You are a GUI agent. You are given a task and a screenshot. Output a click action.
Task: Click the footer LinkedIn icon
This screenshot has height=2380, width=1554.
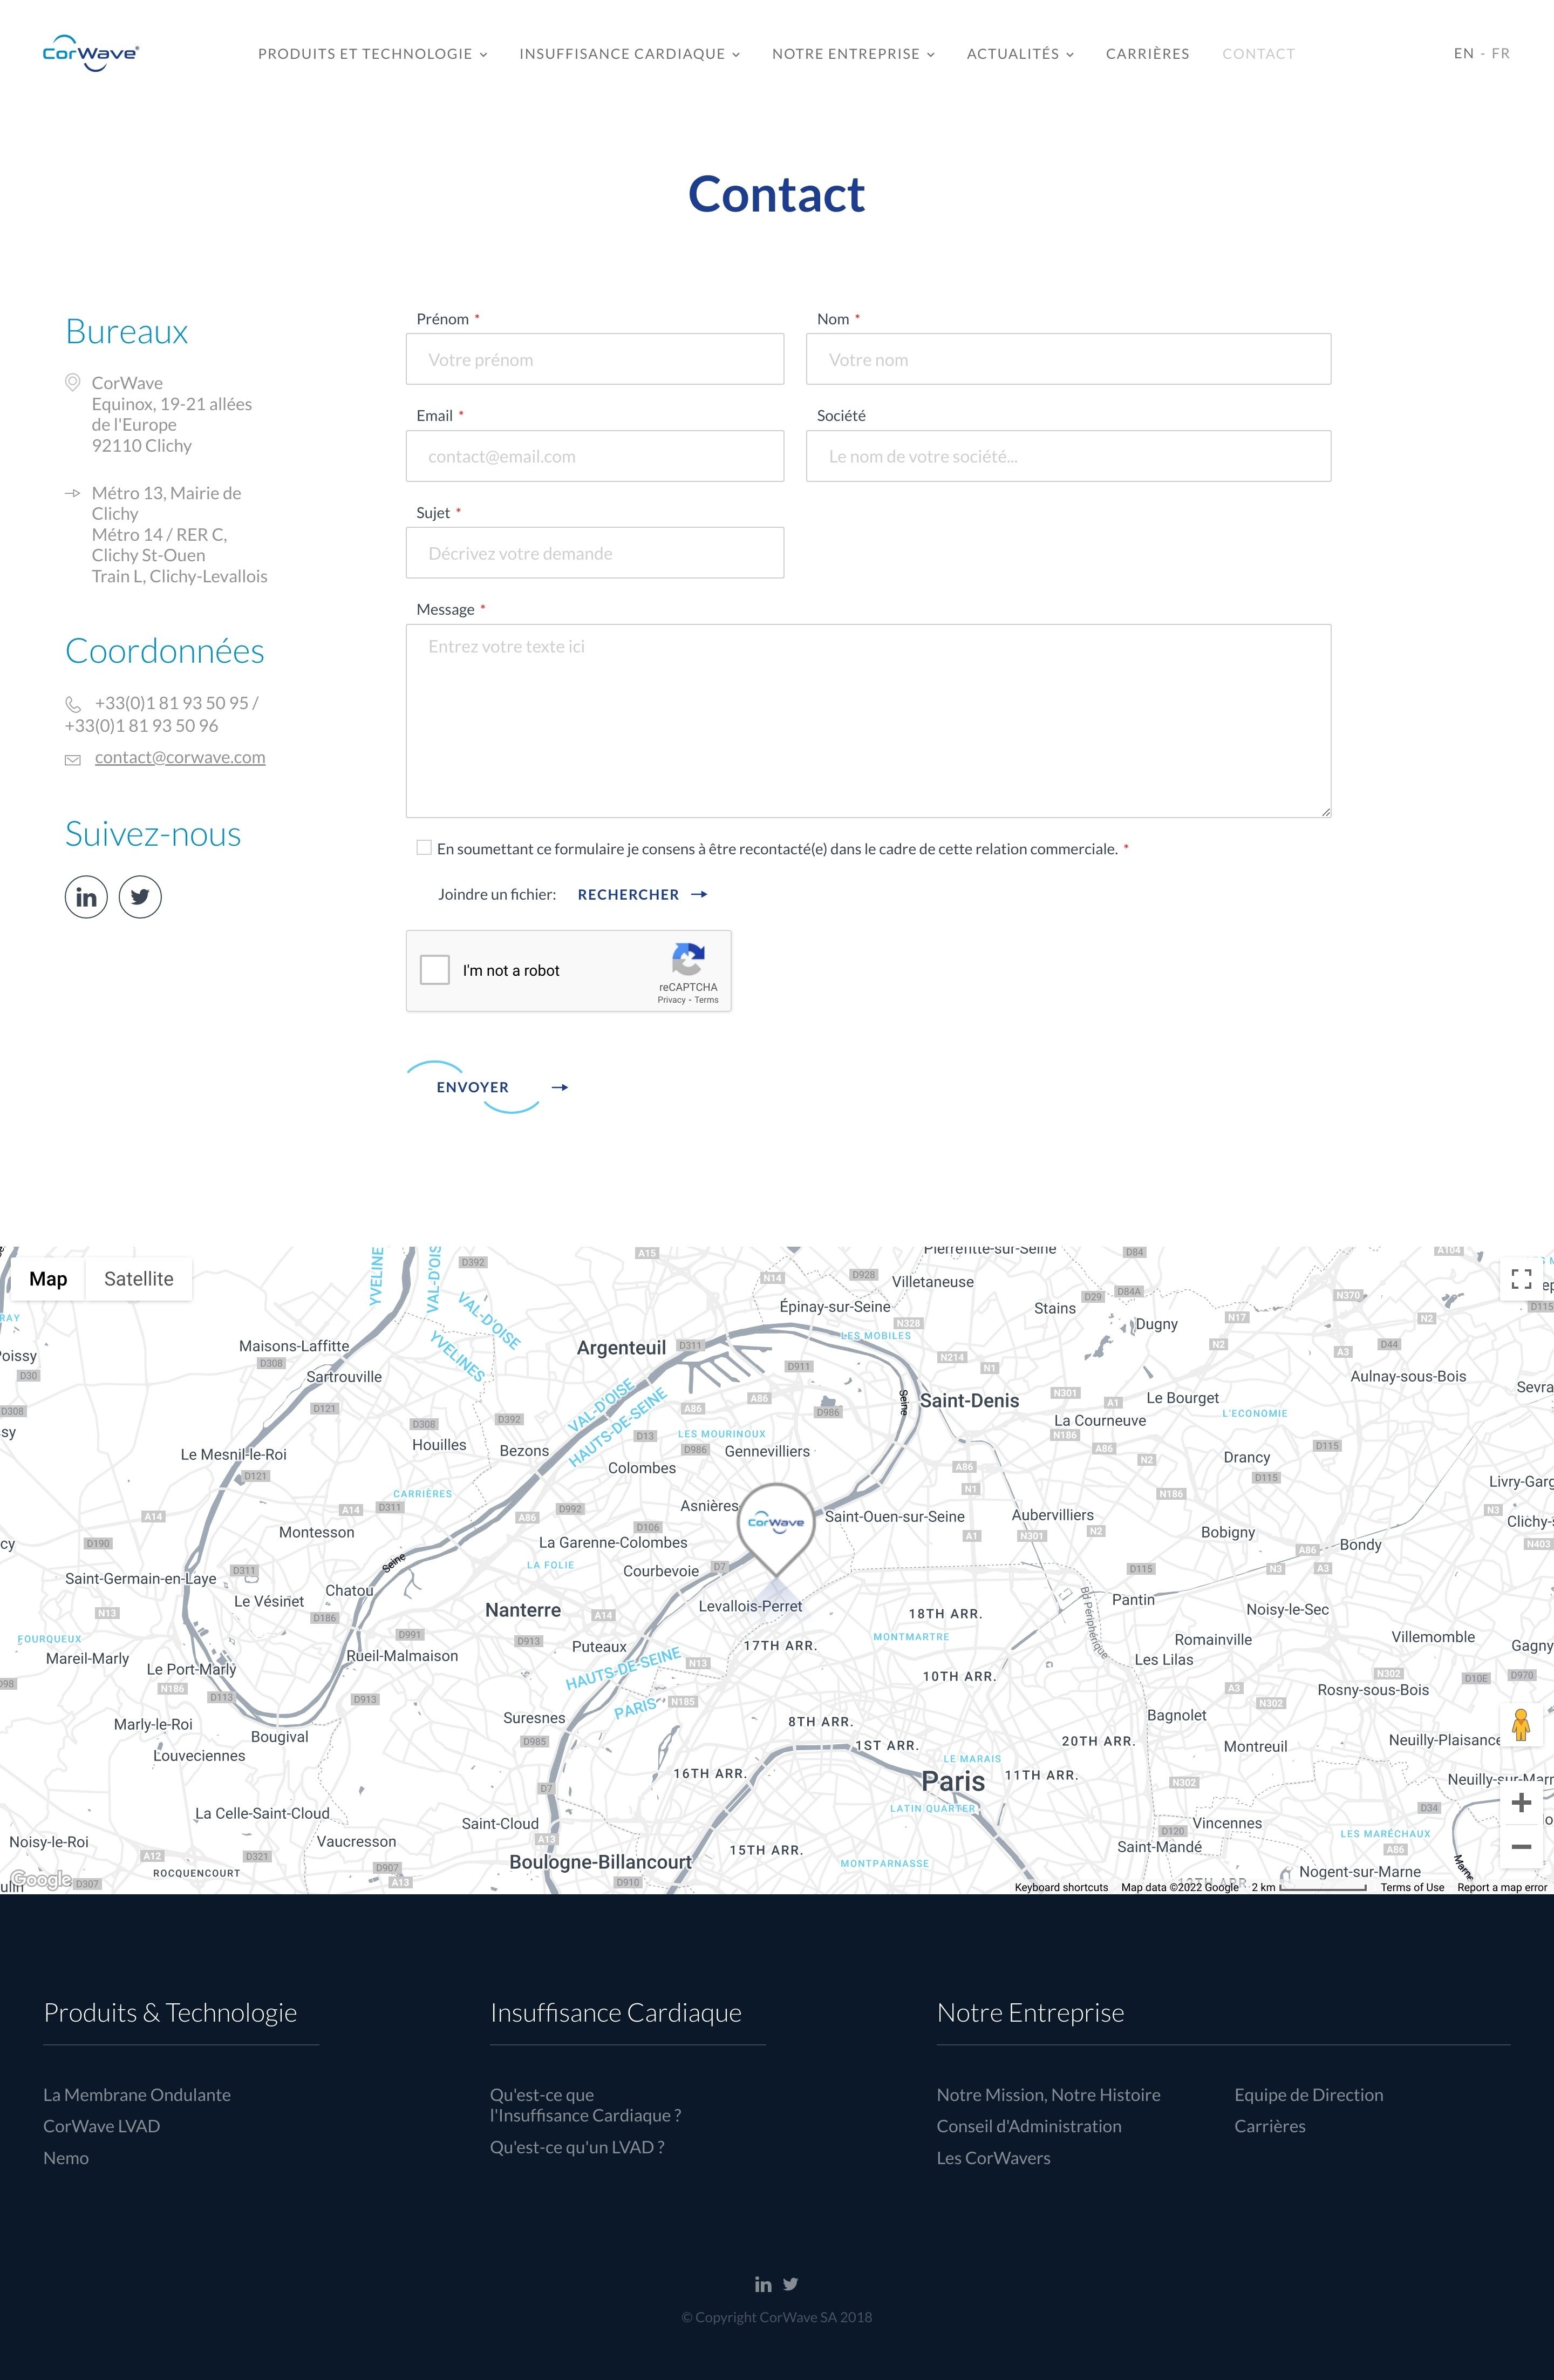click(x=763, y=2284)
